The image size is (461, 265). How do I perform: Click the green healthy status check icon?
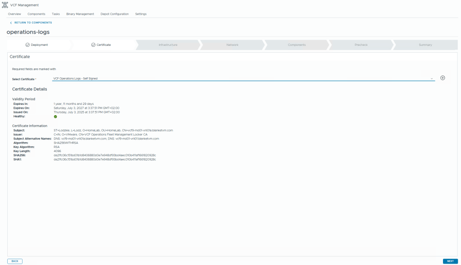click(55, 116)
